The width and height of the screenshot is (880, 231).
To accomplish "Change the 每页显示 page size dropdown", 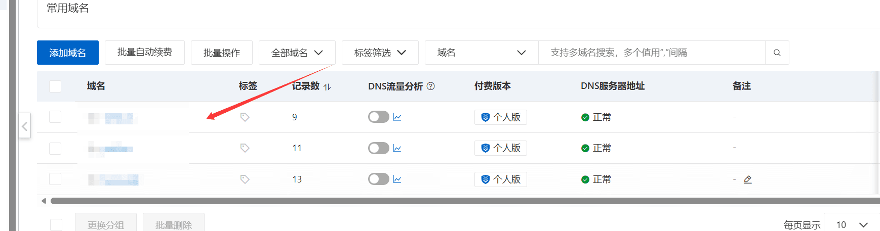I will [852, 224].
